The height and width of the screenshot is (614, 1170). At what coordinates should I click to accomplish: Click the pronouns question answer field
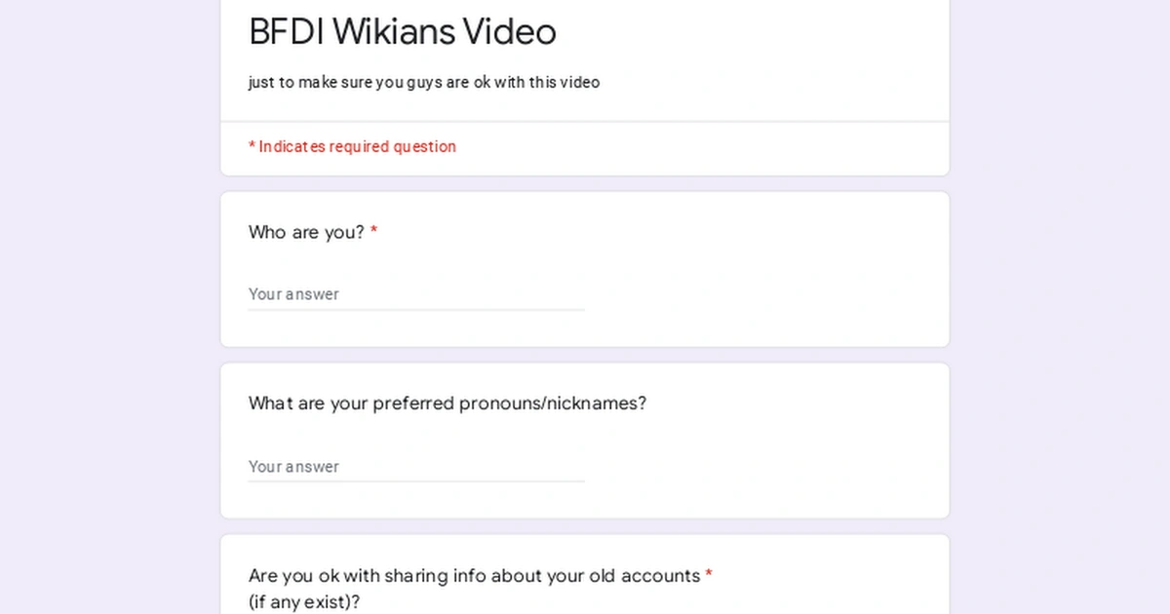click(409, 466)
